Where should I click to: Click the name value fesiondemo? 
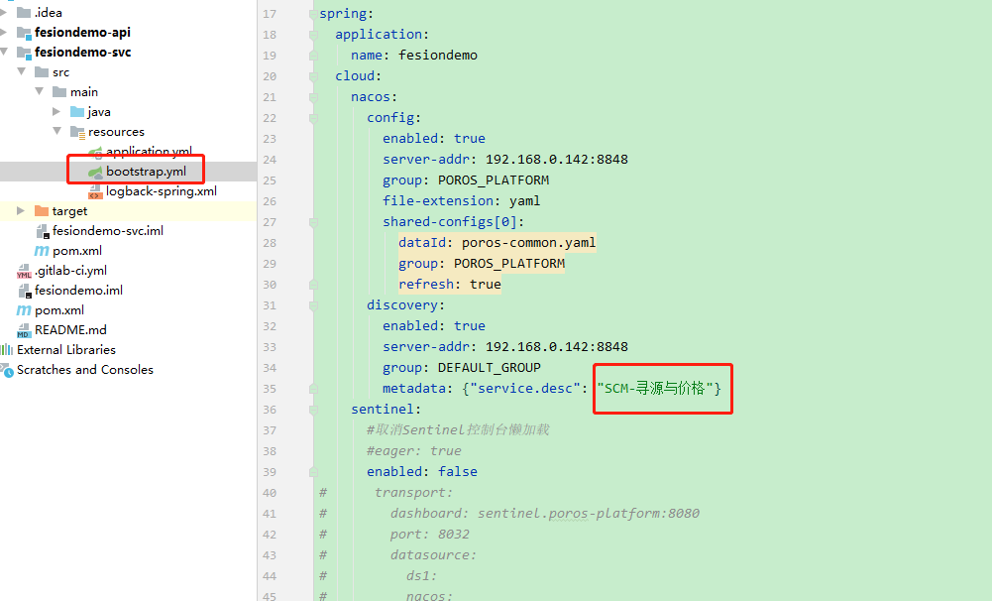pyautogui.click(x=438, y=56)
